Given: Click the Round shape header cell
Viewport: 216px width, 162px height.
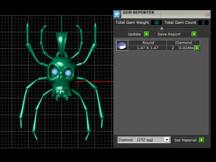Looking at the screenshot, I should click(148, 43).
